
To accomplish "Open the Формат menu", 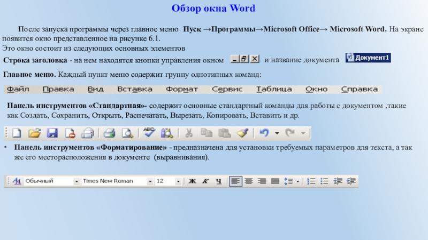I will [x=182, y=89].
